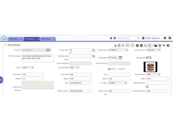
Task: Click the GCF input field
Action: pyautogui.click(x=119, y=75)
